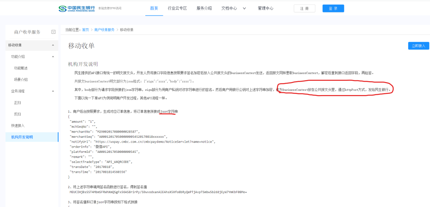
Task: Open 文档中心 menu item
Action: click(x=229, y=8)
